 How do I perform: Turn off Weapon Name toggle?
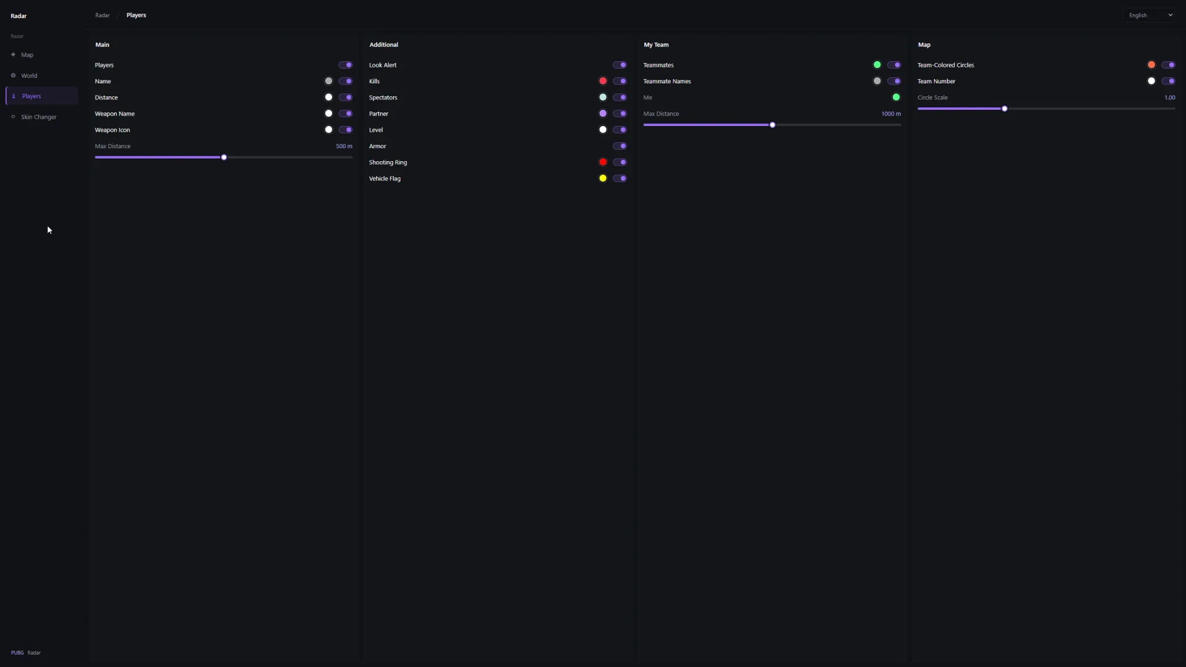345,114
